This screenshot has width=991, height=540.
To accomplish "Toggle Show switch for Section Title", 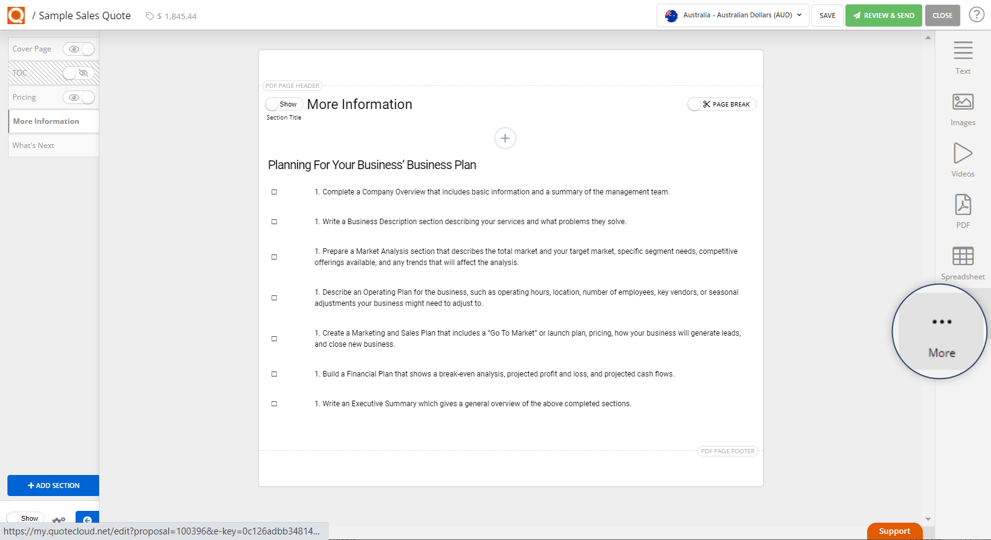I will pyautogui.click(x=284, y=104).
